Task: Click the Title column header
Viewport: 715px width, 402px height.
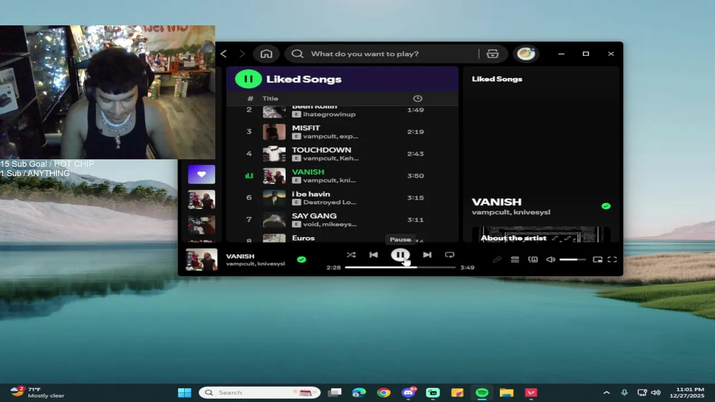Action: pyautogui.click(x=270, y=98)
